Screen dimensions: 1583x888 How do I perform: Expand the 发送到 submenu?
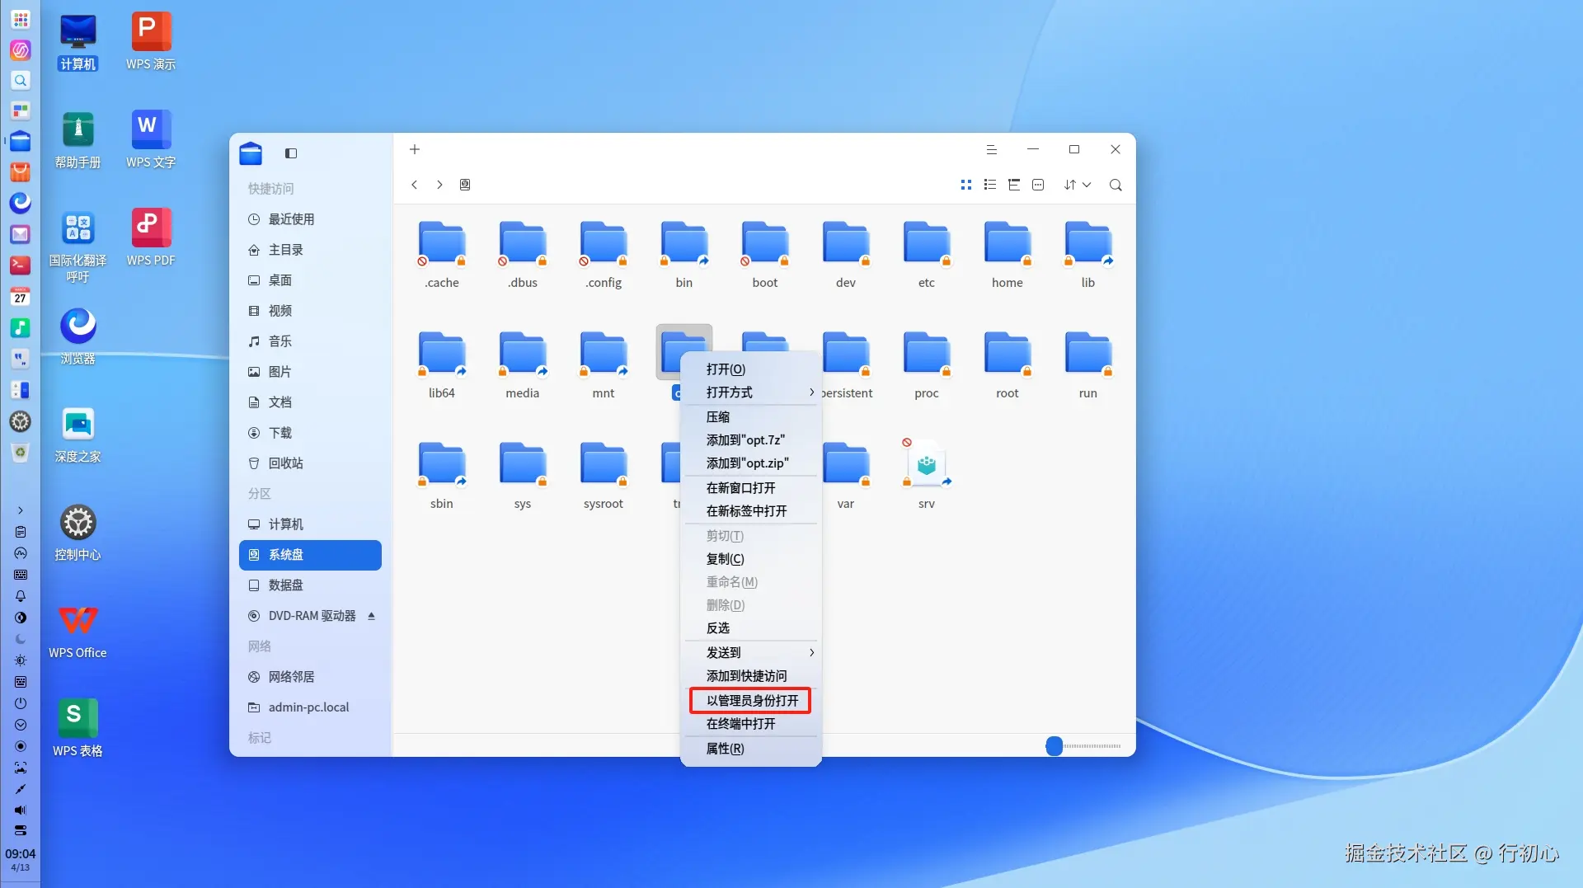point(751,653)
